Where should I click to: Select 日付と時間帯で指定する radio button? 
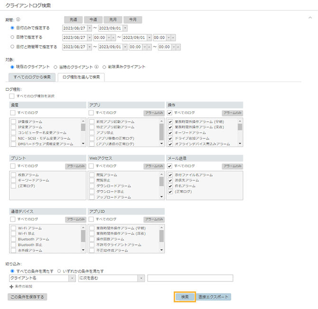pyautogui.click(x=12, y=47)
